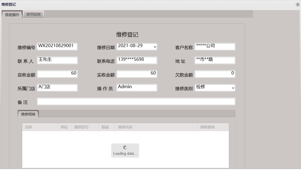Click the loading spinner icon
Screen dimensions: 301x195
pyautogui.click(x=125, y=147)
